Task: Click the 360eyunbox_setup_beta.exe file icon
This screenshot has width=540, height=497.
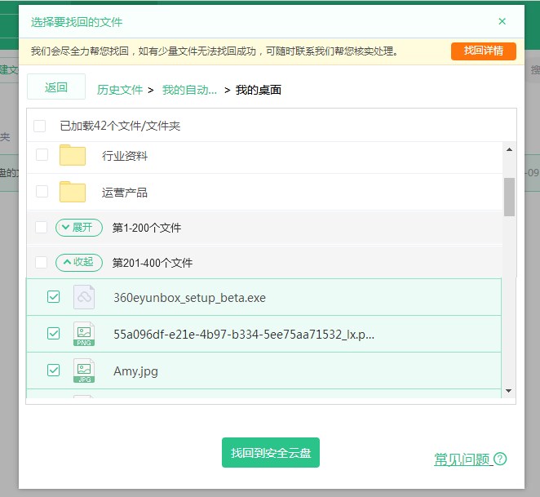Action: point(84,297)
